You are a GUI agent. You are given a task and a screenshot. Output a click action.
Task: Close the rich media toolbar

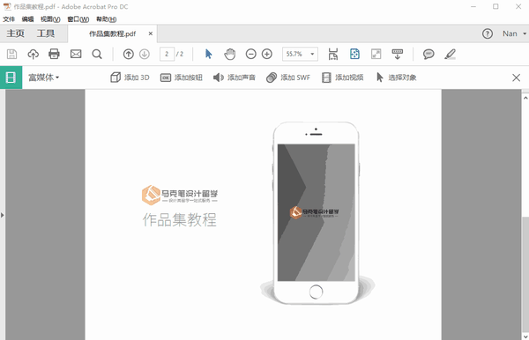tap(516, 78)
